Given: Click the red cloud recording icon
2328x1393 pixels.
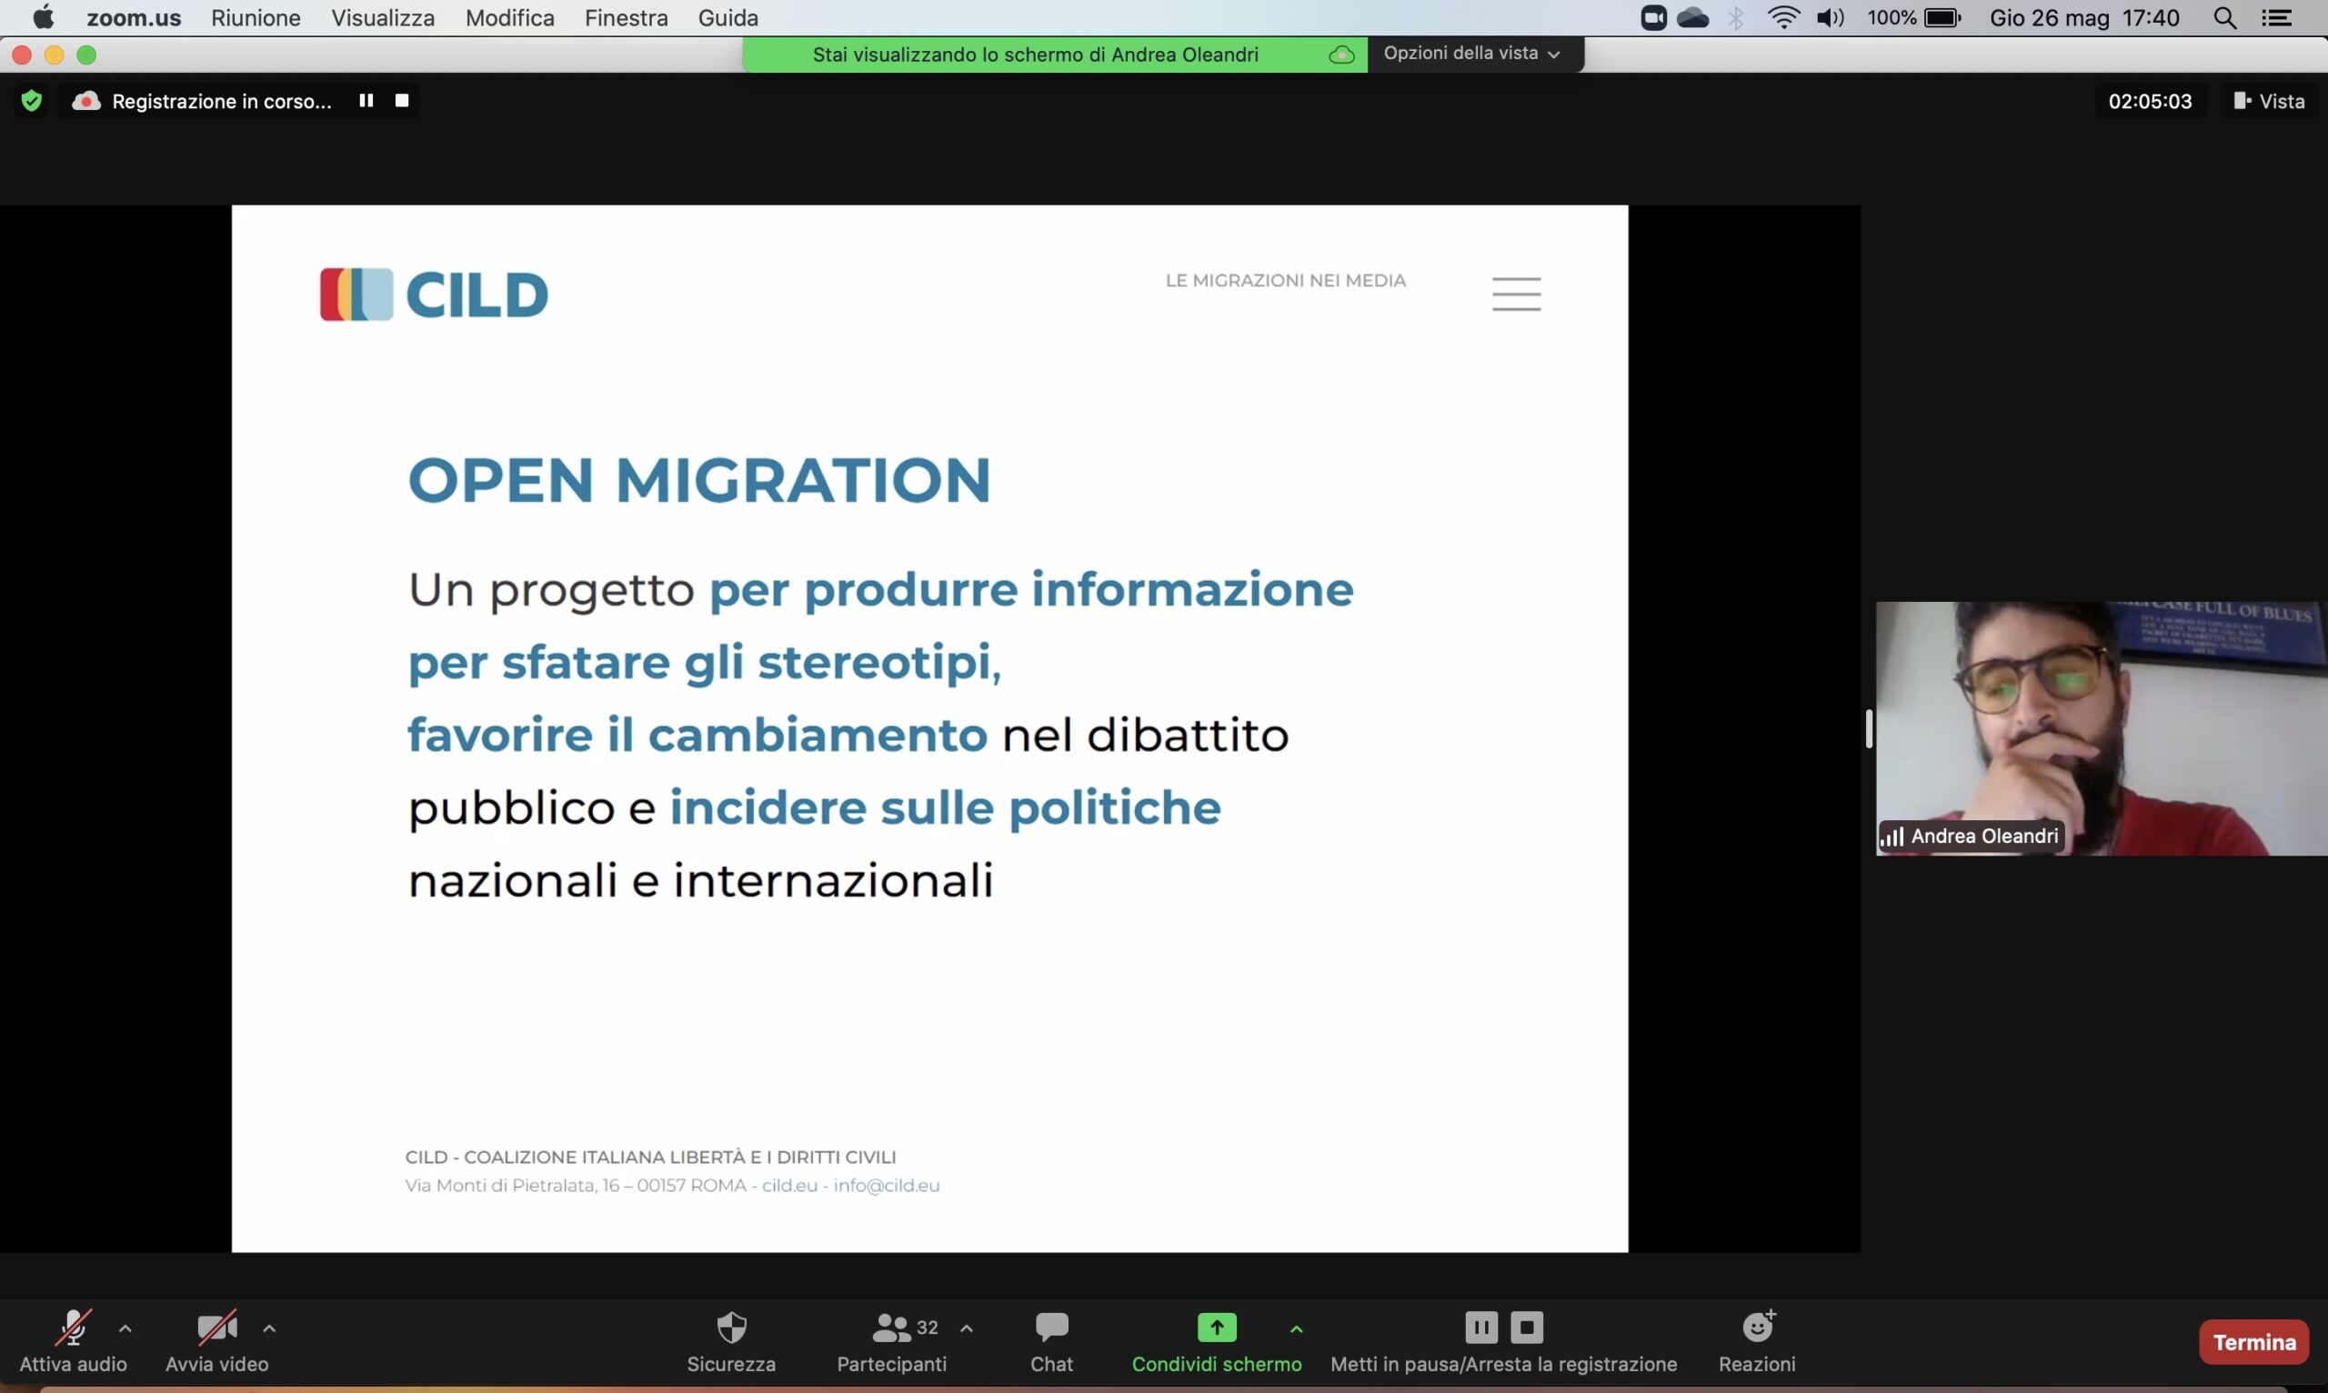Looking at the screenshot, I should point(86,100).
